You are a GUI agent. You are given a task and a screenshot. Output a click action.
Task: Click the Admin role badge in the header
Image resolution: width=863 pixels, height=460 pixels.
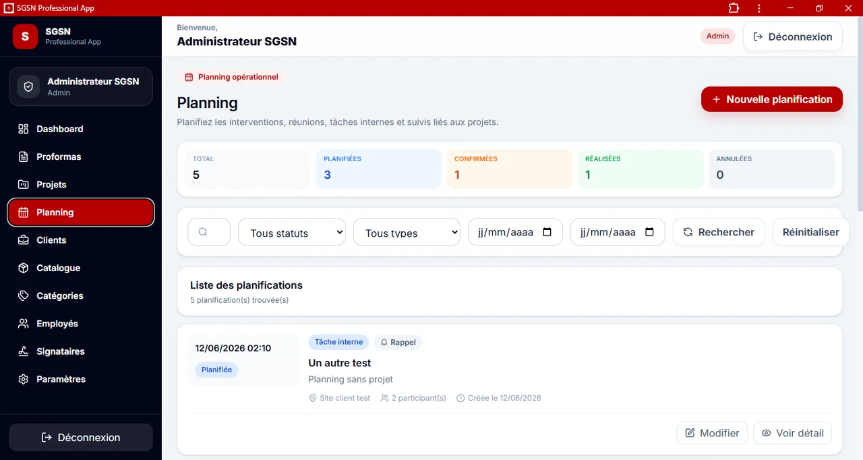[717, 36]
